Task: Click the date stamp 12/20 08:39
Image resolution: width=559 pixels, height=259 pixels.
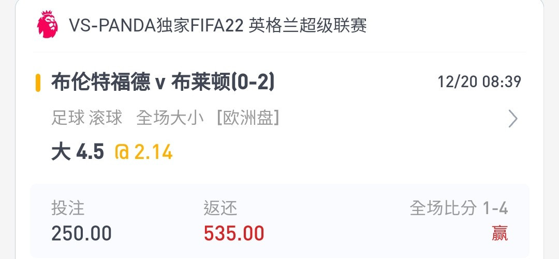Action: pyautogui.click(x=479, y=82)
